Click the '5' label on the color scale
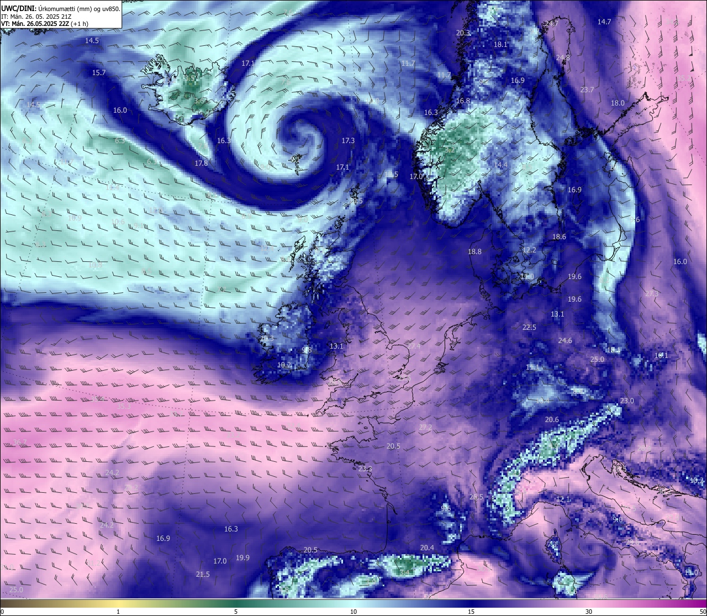Screen dimensions: 707x616 pos(236,612)
